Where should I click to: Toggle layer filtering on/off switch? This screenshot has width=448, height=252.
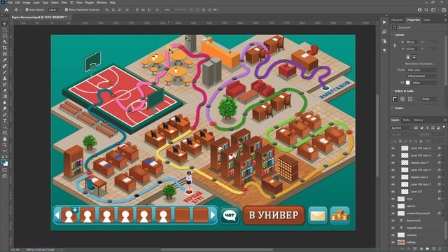[444, 127]
